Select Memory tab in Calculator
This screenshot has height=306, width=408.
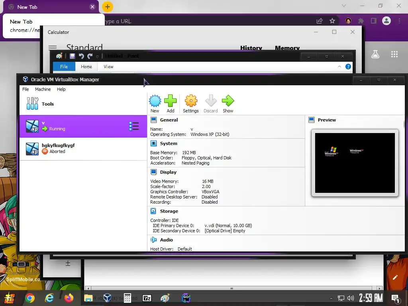coord(287,48)
